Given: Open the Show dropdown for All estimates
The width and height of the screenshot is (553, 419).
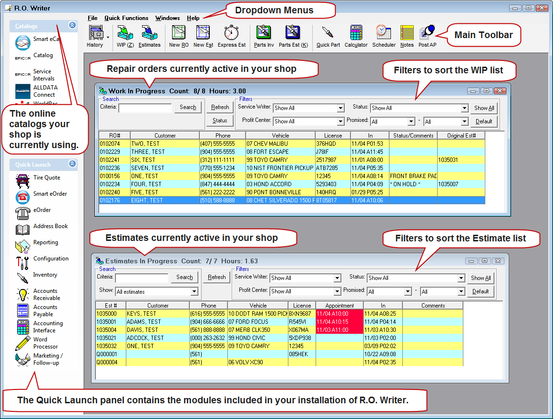Looking at the screenshot, I should pos(194,292).
